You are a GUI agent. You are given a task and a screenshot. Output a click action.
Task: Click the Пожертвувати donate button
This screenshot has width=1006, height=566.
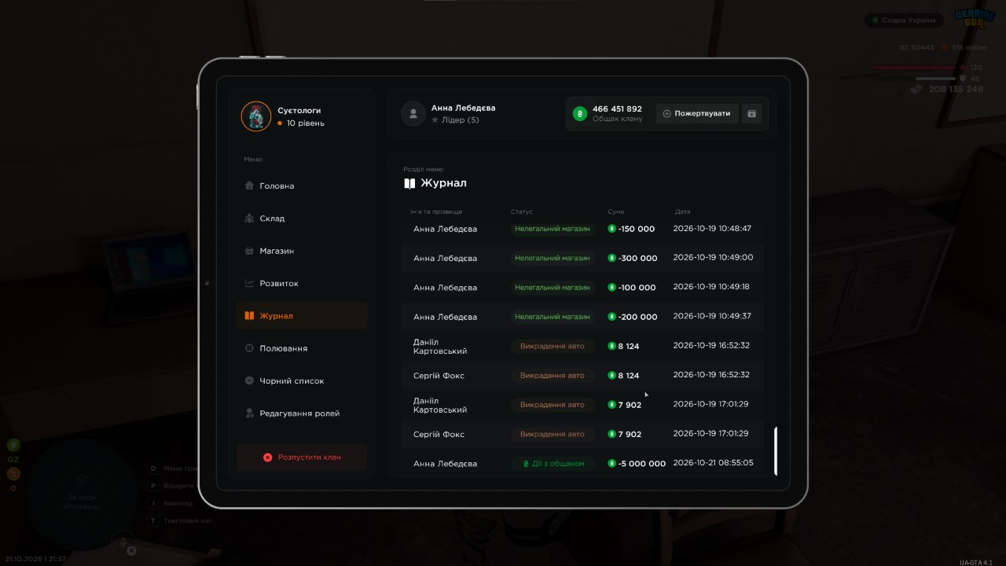pyautogui.click(x=698, y=114)
